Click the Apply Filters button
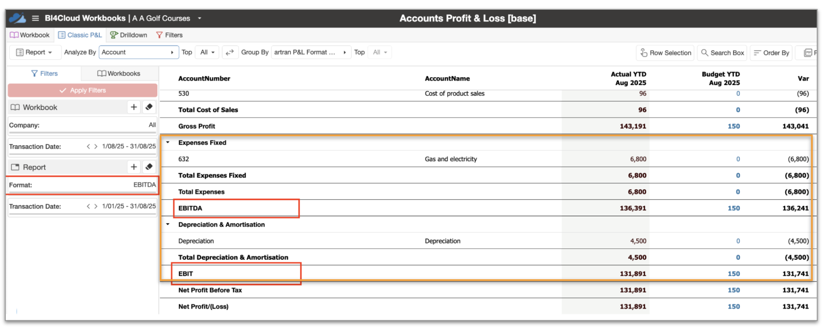This screenshot has height=331, width=825. (x=83, y=90)
